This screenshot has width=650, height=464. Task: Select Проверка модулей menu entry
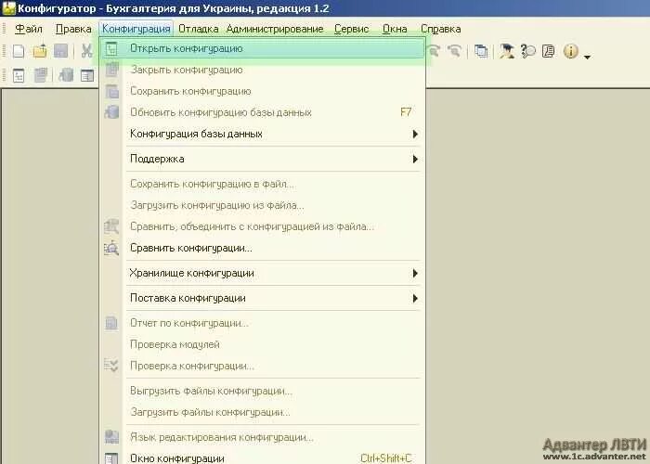click(x=263, y=344)
